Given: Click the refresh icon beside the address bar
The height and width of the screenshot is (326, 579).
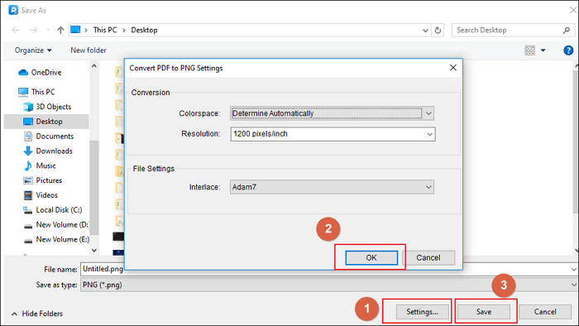Looking at the screenshot, I should click(x=438, y=31).
